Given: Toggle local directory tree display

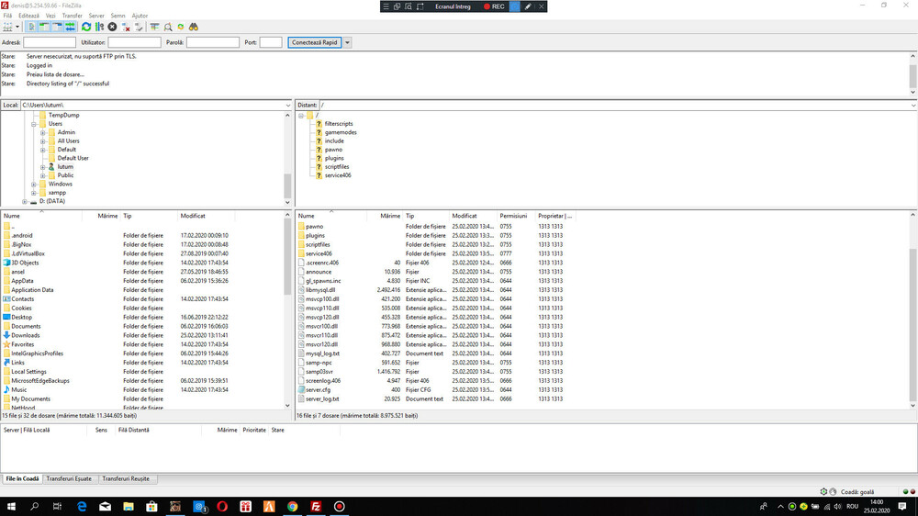Looking at the screenshot, I should 44,27.
